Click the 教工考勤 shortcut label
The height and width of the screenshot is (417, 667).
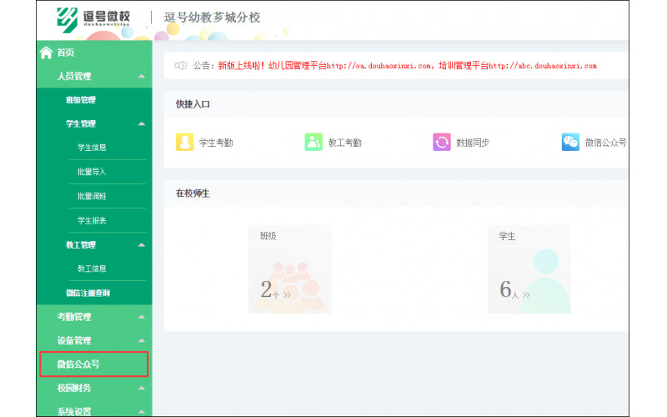[x=345, y=143]
